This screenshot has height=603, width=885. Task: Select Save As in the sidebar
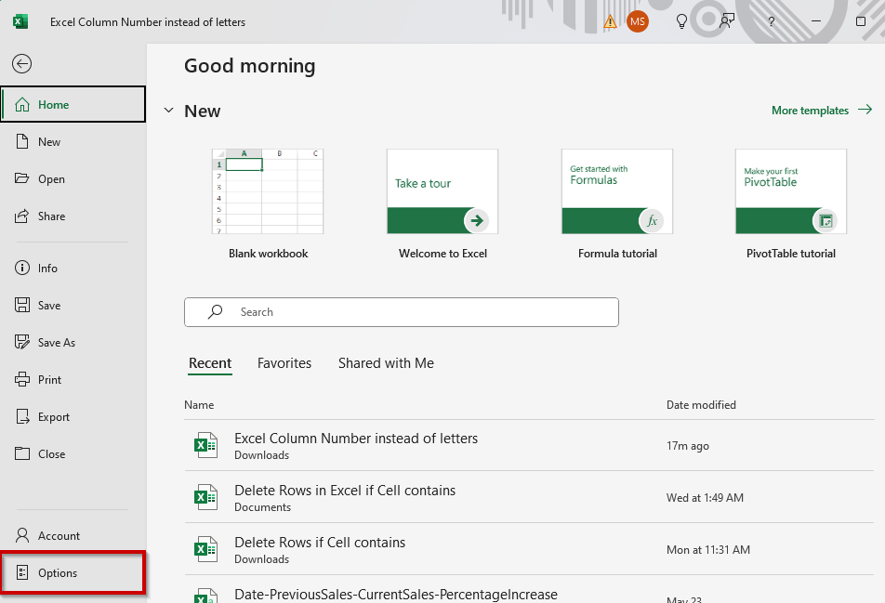click(x=56, y=343)
